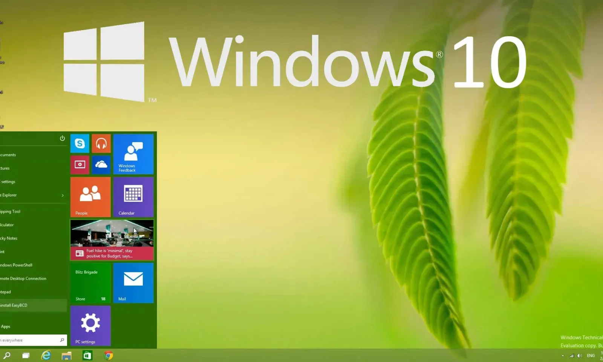
Task: Click the Start menu search box
Action: click(30, 340)
